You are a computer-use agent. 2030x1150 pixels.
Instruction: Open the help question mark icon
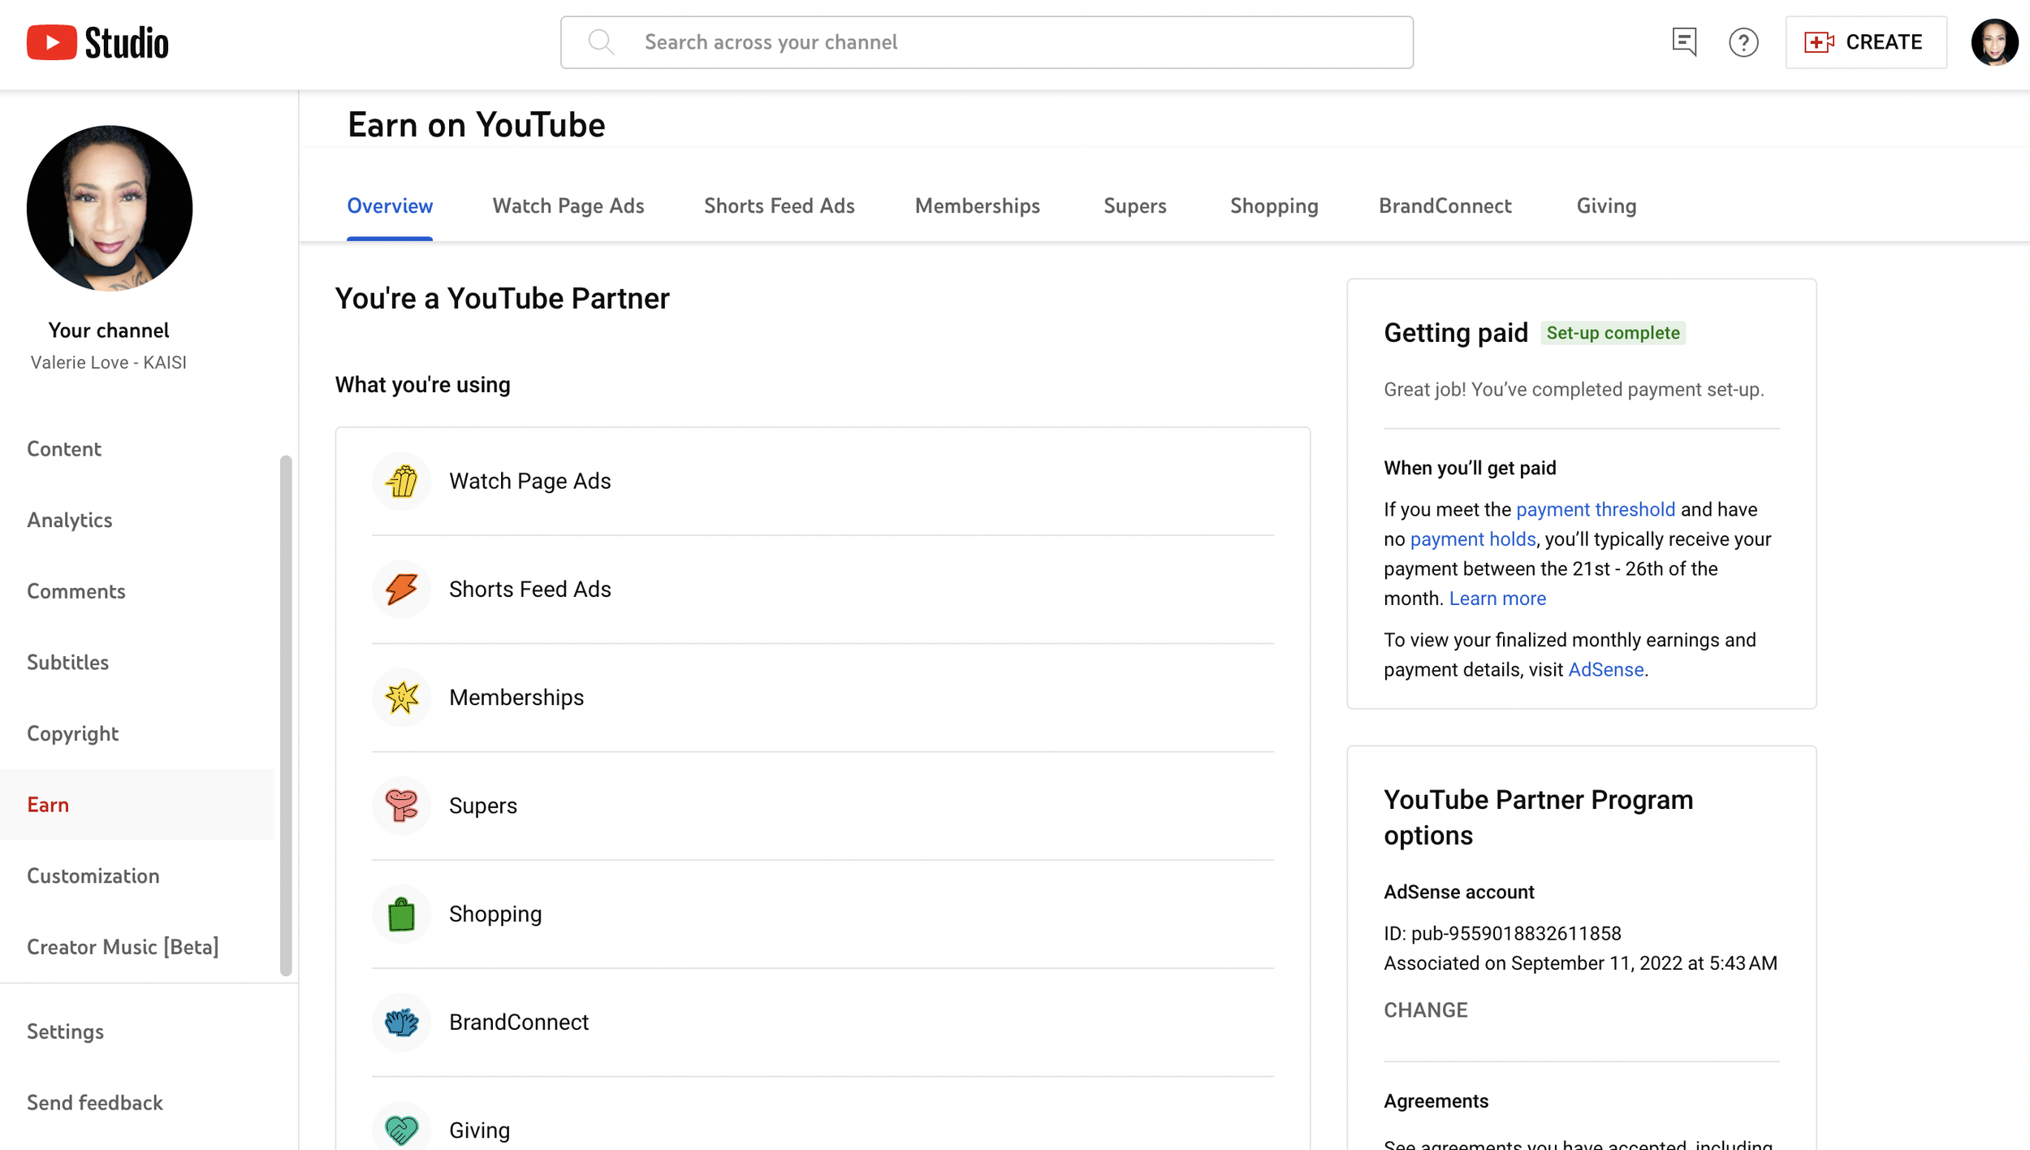pyautogui.click(x=1743, y=42)
